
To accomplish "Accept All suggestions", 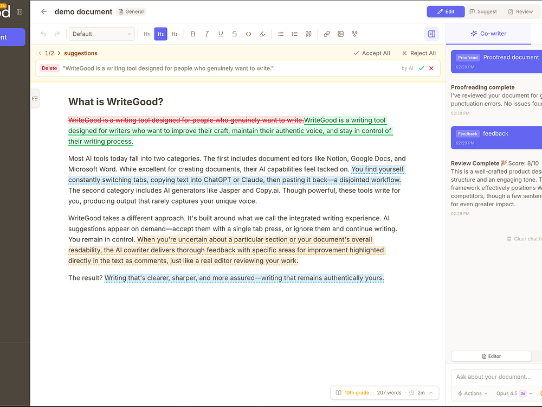I will [372, 53].
